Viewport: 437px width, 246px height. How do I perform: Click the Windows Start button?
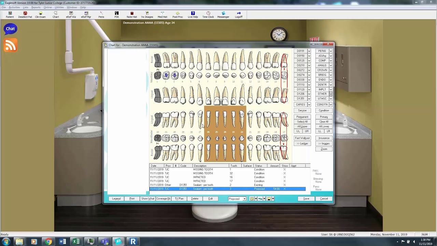click(x=6, y=242)
